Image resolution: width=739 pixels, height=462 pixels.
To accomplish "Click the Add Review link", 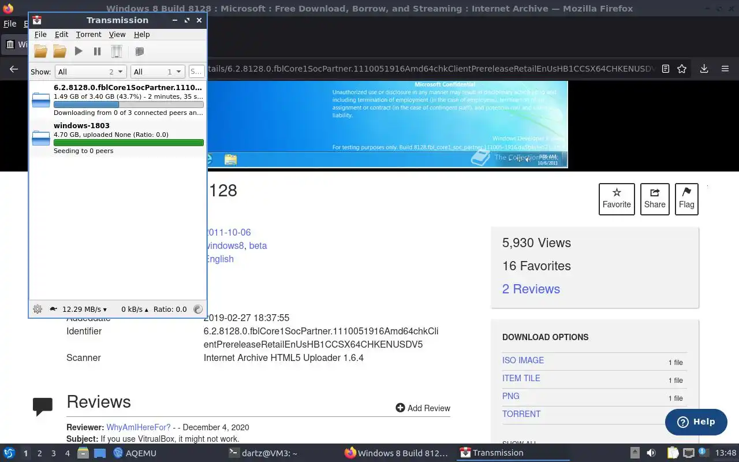I will pyautogui.click(x=423, y=408).
